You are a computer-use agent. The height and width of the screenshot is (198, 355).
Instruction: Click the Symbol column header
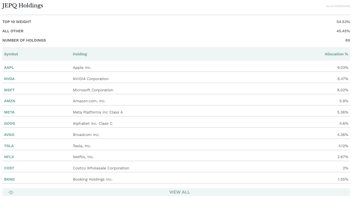[11, 54]
